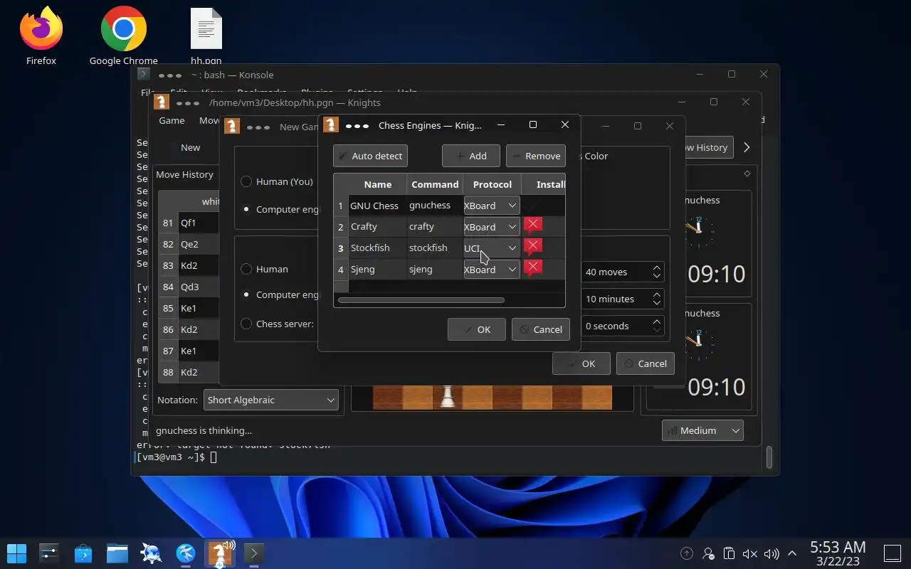Viewport: 911px width, 569px height.
Task: Select move 88 Kd2 in history
Action: (x=199, y=372)
